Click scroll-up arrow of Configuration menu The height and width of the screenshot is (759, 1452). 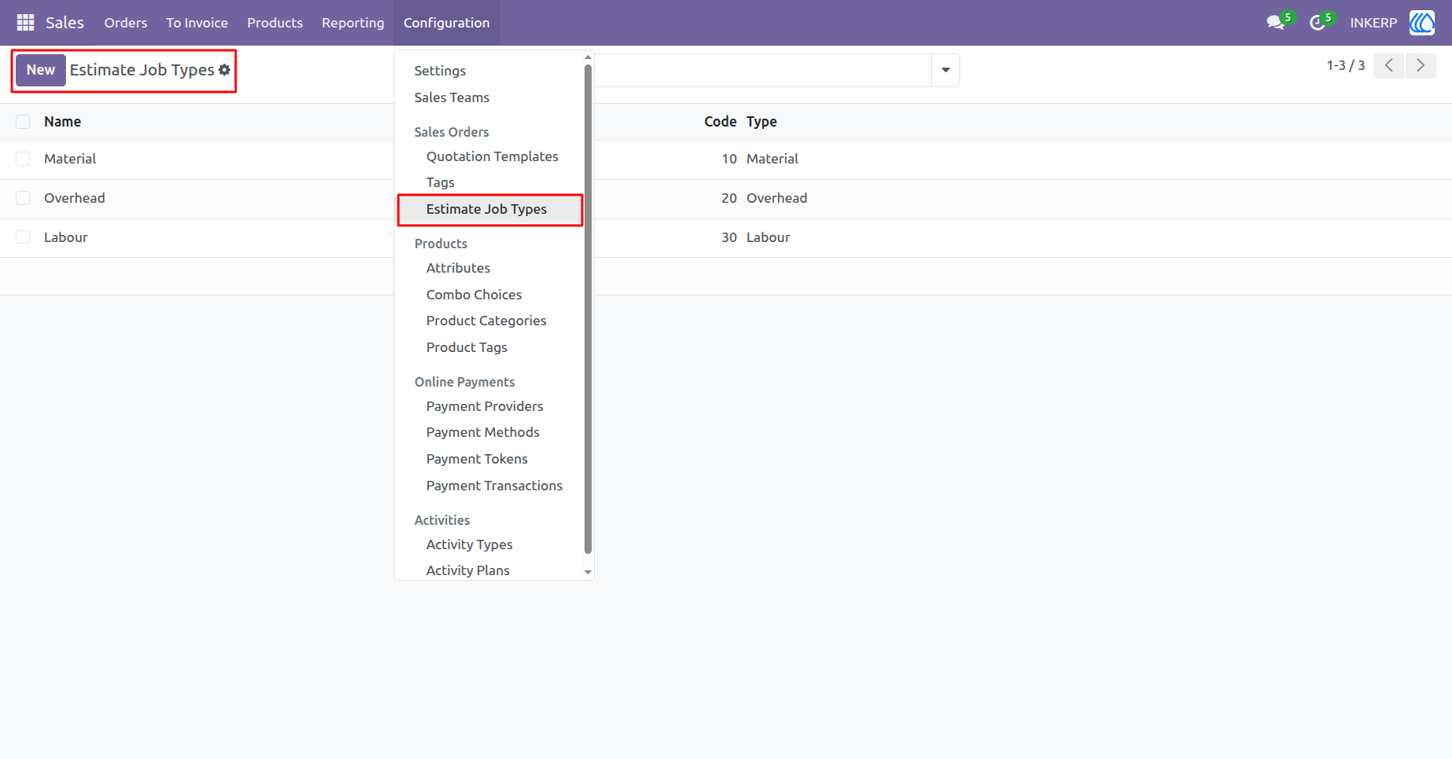(588, 57)
